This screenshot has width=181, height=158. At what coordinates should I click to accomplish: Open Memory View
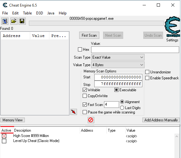(13, 120)
